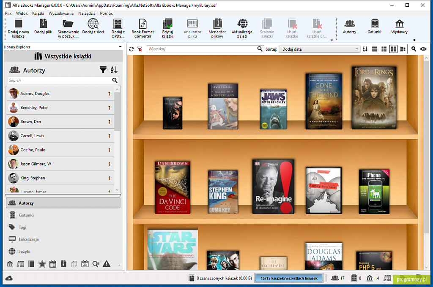Open the Widok menu
Screen dimensions: 433x287
22,13
